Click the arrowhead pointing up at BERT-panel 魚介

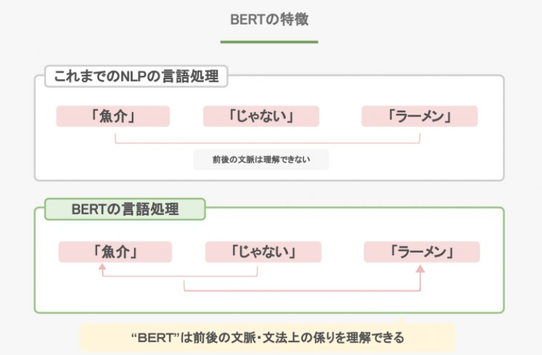tap(103, 268)
